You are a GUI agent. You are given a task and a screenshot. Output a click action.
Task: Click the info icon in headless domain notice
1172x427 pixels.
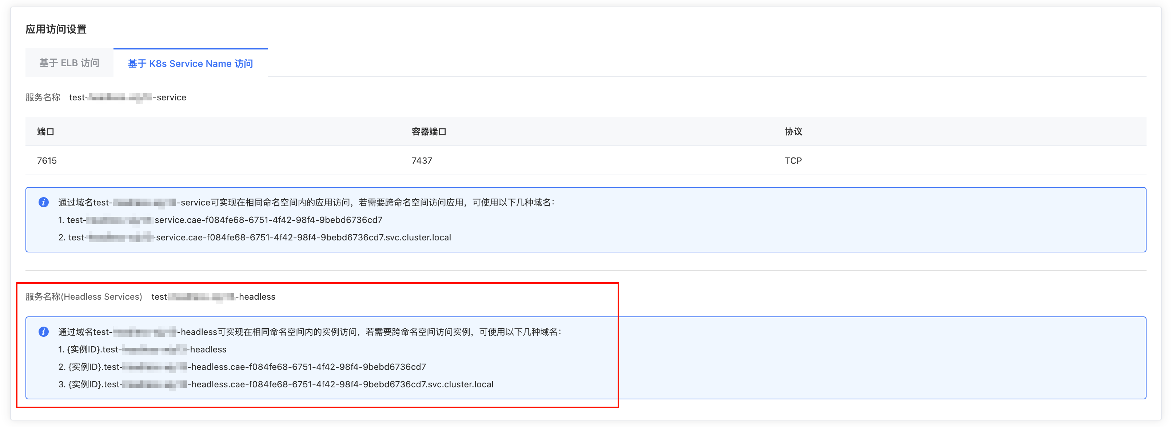pos(44,331)
